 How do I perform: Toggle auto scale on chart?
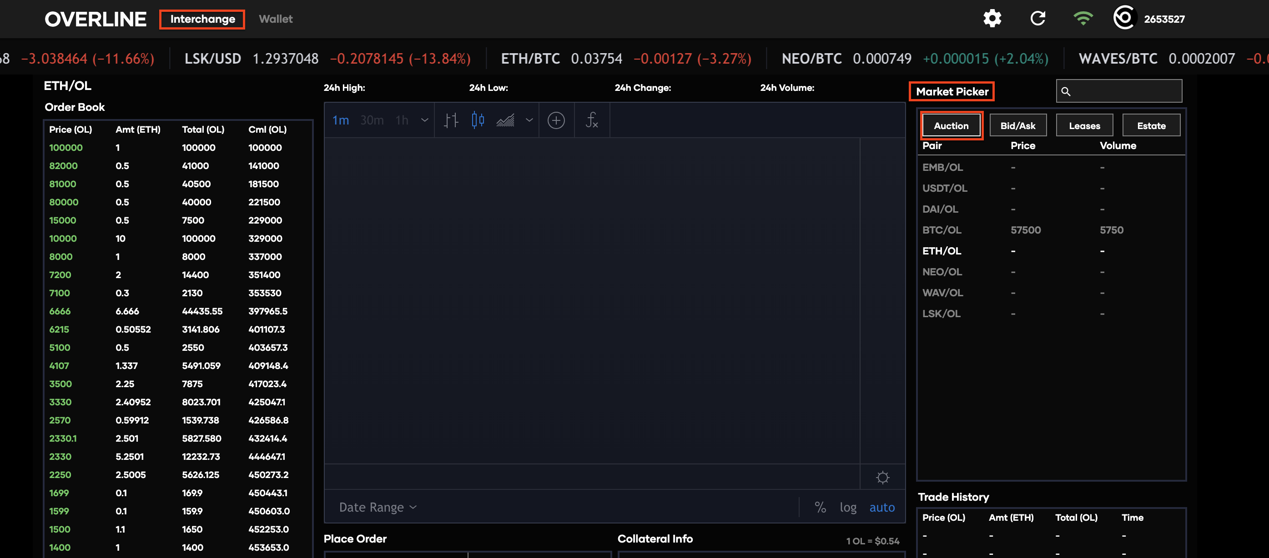click(x=882, y=507)
